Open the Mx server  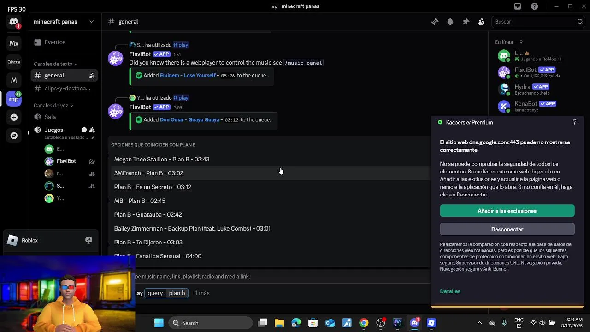pos(14,43)
